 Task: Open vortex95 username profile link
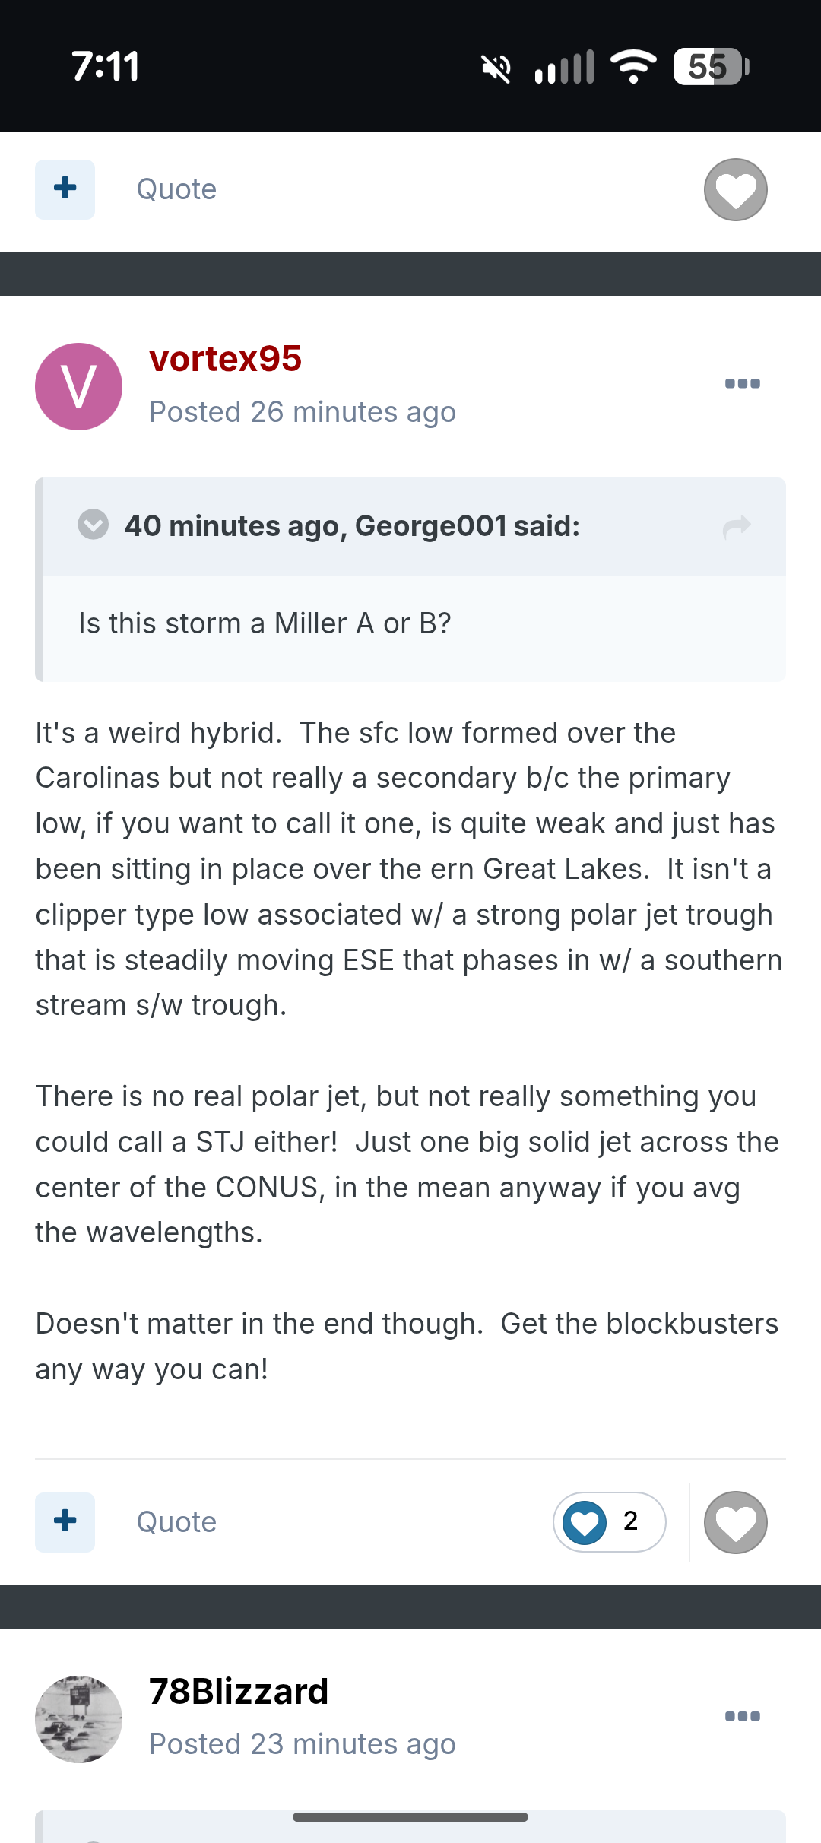(x=226, y=359)
